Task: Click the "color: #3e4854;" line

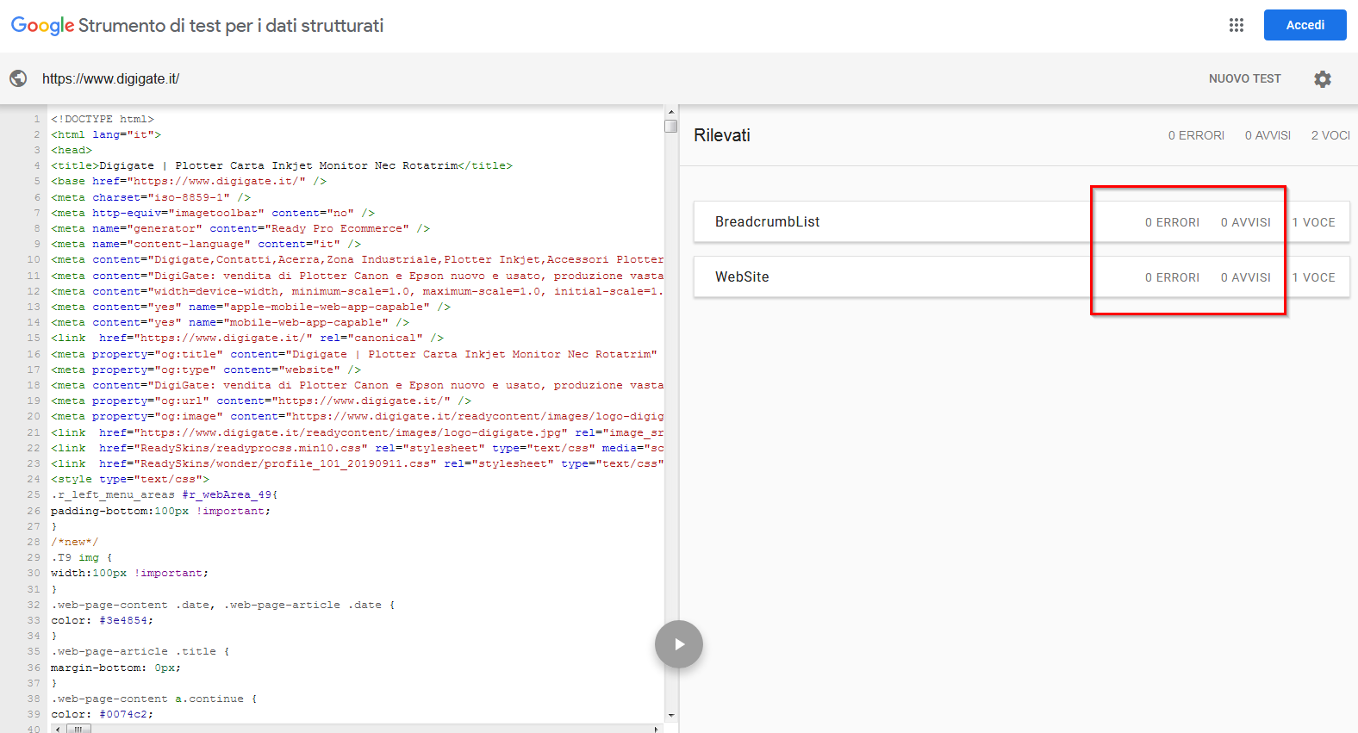Action: pyautogui.click(x=102, y=620)
